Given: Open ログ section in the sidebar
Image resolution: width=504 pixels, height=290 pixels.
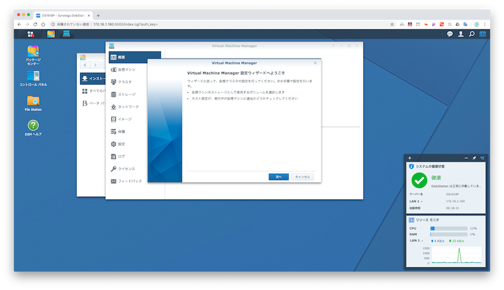Looking at the screenshot, I should tap(135, 156).
